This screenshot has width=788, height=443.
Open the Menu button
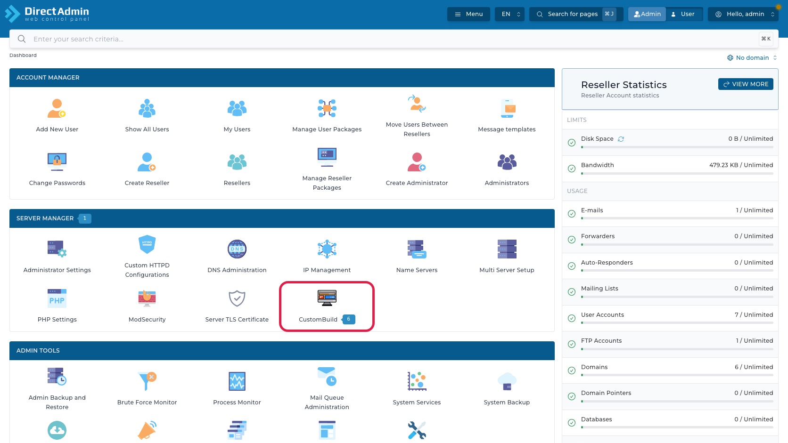[x=468, y=14]
